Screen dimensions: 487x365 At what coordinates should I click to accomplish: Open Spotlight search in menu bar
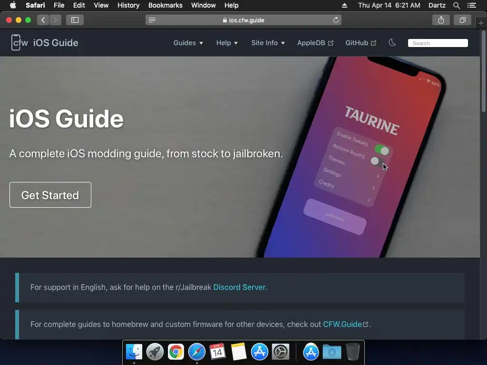(456, 5)
